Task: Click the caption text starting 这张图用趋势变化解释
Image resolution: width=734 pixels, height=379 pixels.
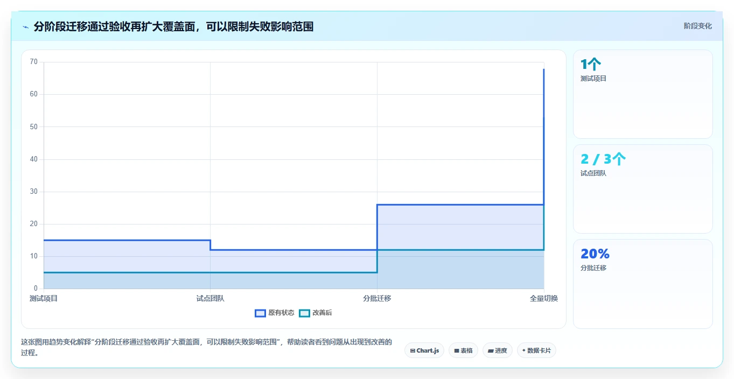Action: [207, 347]
